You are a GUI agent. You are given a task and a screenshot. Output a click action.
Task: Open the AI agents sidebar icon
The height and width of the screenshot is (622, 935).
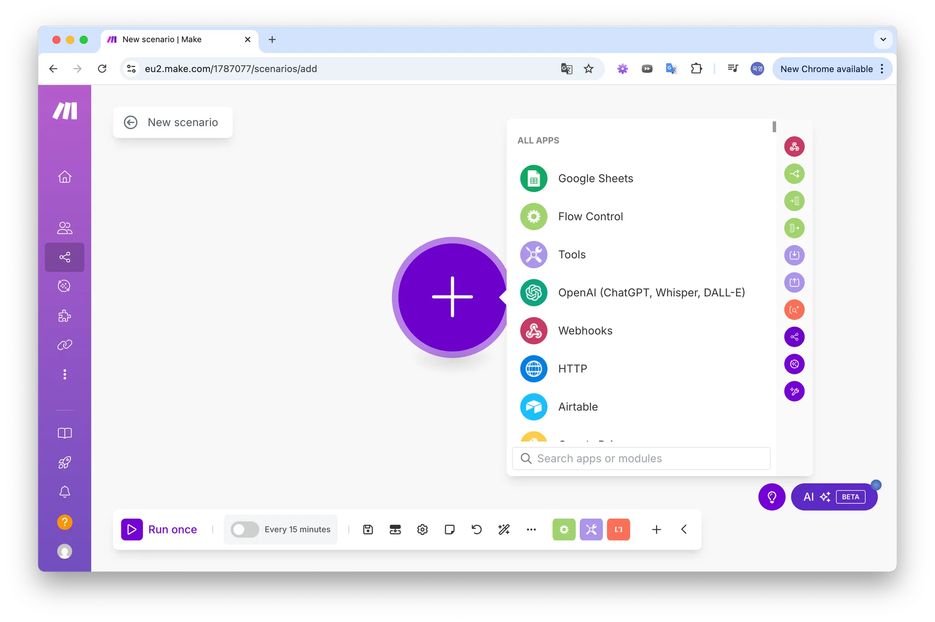coord(64,286)
